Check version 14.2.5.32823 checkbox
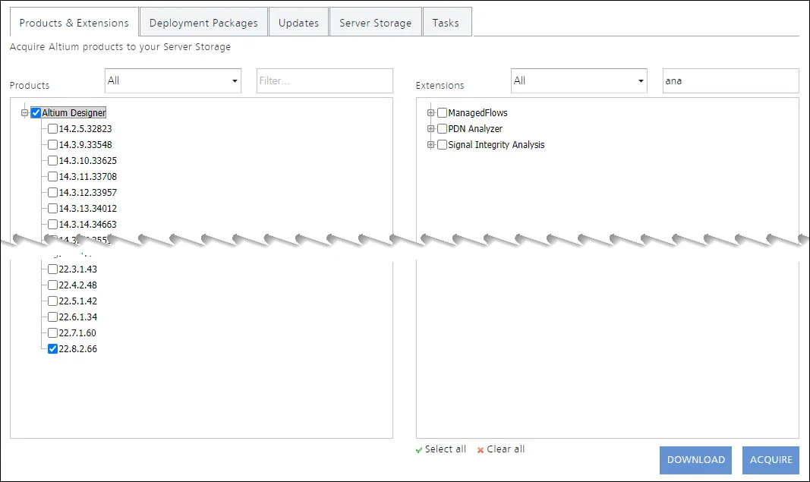 click(52, 128)
